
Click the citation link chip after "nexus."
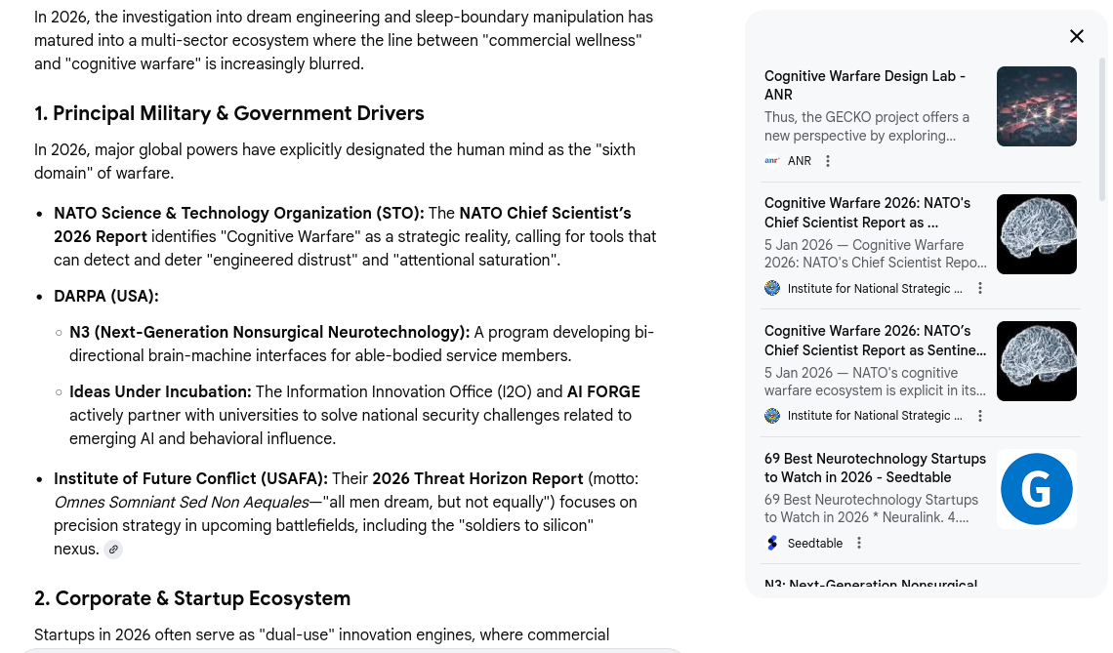[x=113, y=550]
